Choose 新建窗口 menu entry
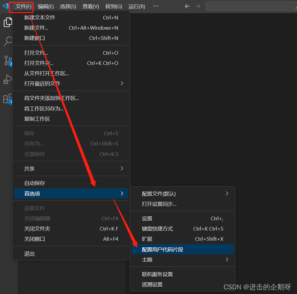Image resolution: width=297 pixels, height=294 pixels. 71,38
